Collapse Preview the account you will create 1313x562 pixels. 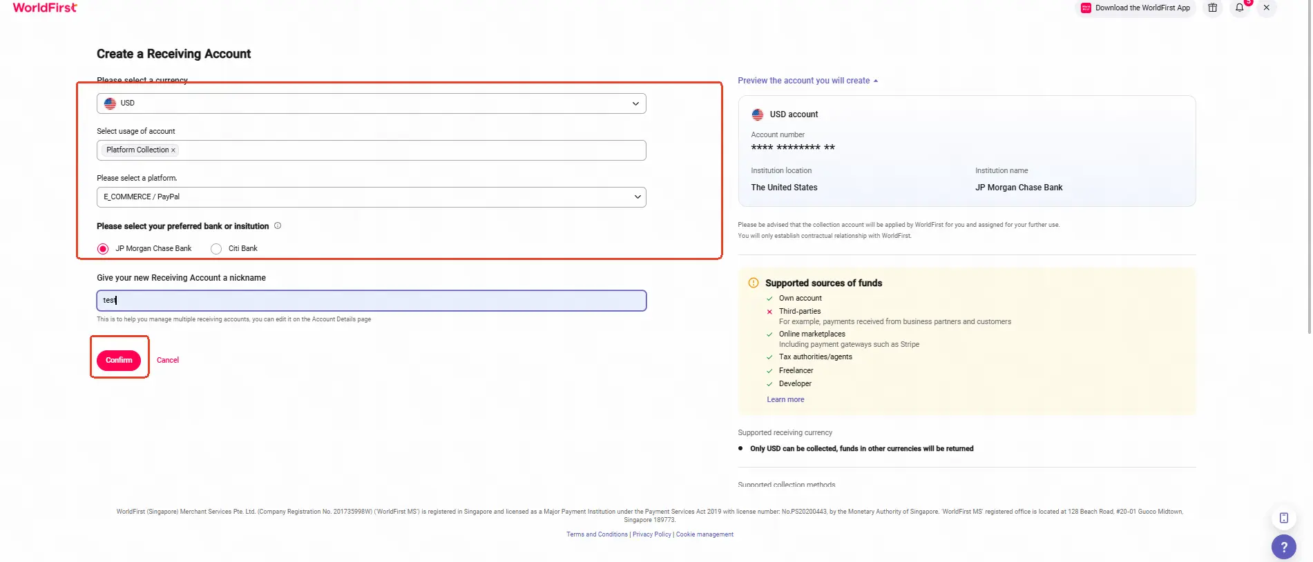click(807, 81)
